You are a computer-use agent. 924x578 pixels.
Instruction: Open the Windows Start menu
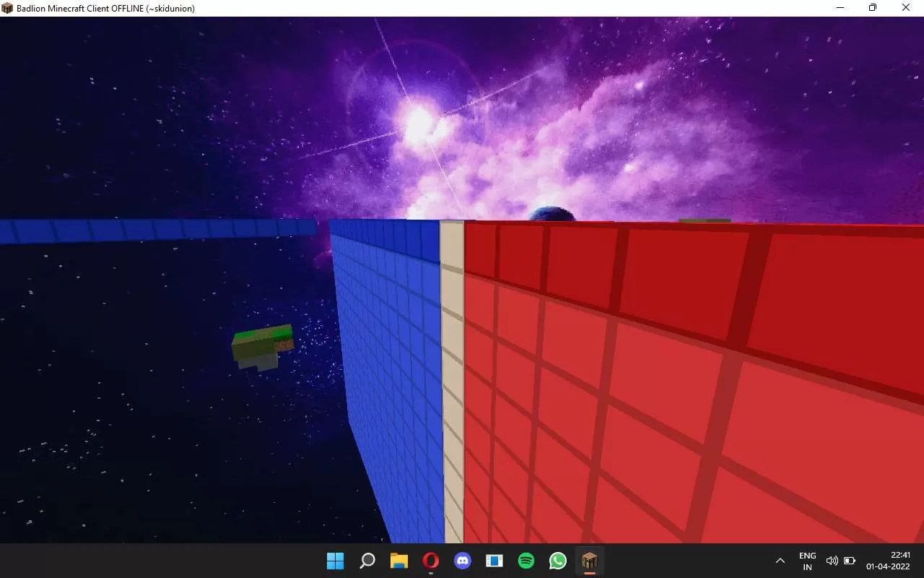pyautogui.click(x=336, y=561)
